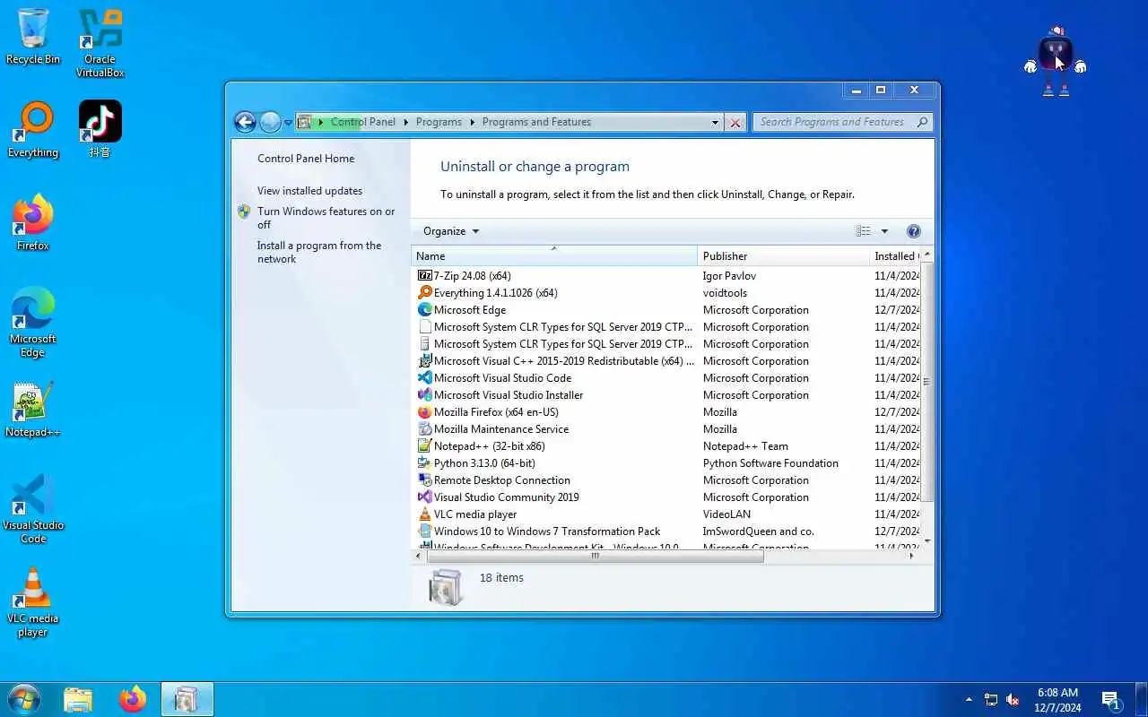Select the TikTok desktop shortcut
The width and height of the screenshot is (1148, 717).
point(100,129)
